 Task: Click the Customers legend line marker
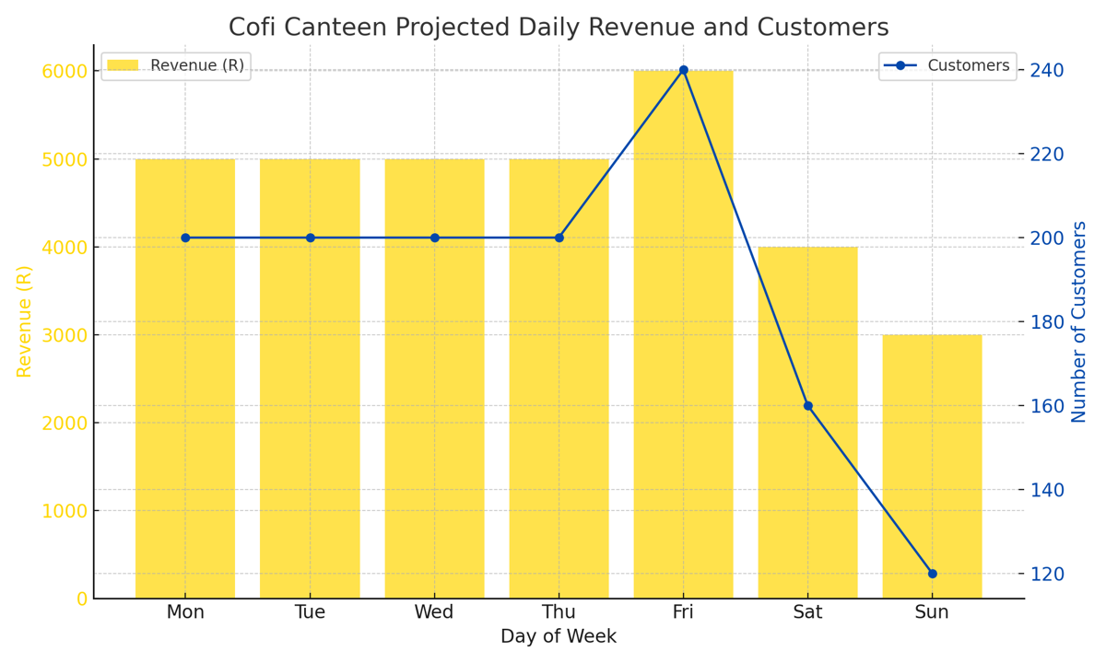pyautogui.click(x=900, y=65)
